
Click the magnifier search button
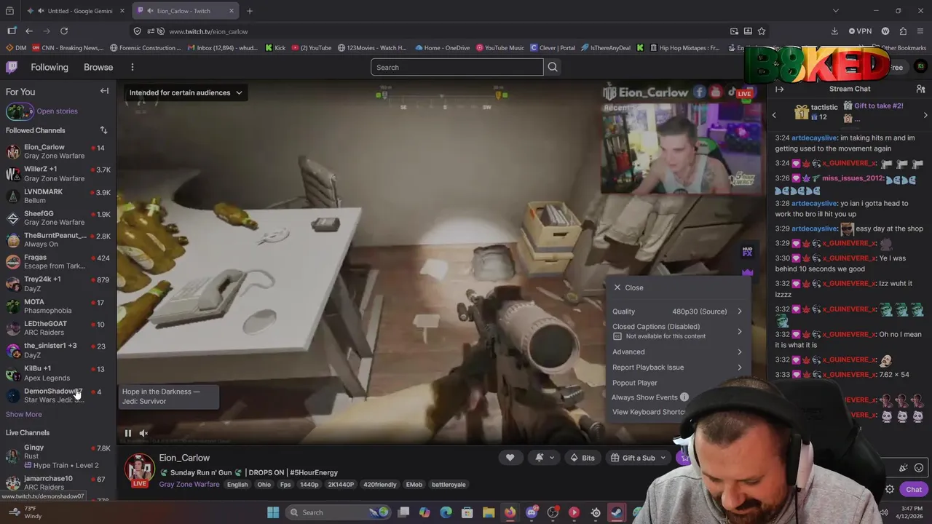(x=553, y=67)
